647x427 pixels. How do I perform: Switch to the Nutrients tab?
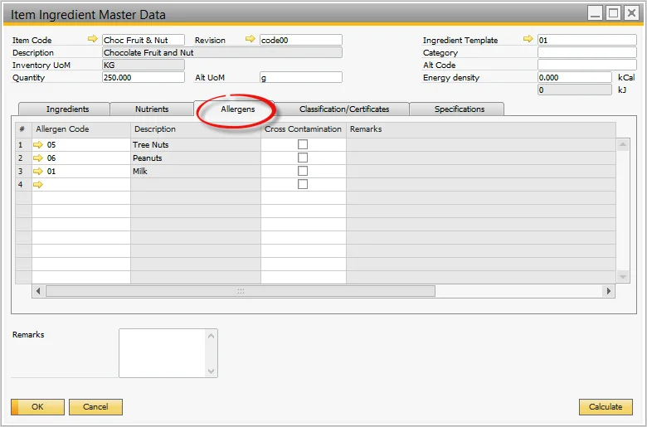[x=152, y=109]
